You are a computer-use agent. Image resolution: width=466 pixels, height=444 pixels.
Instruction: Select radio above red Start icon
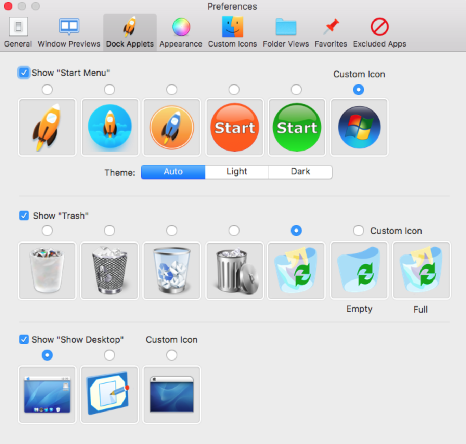point(234,90)
